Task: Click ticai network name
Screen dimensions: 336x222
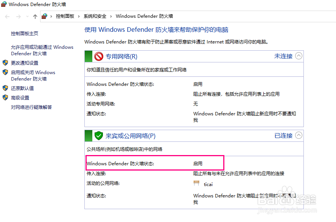Action: (x=208, y=184)
